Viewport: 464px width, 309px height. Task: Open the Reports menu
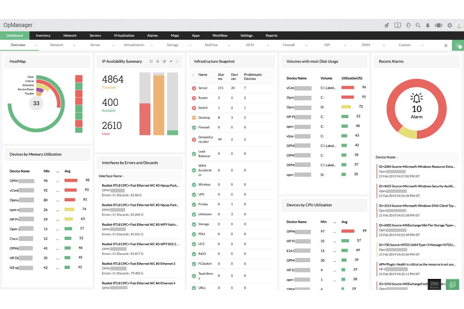point(271,35)
